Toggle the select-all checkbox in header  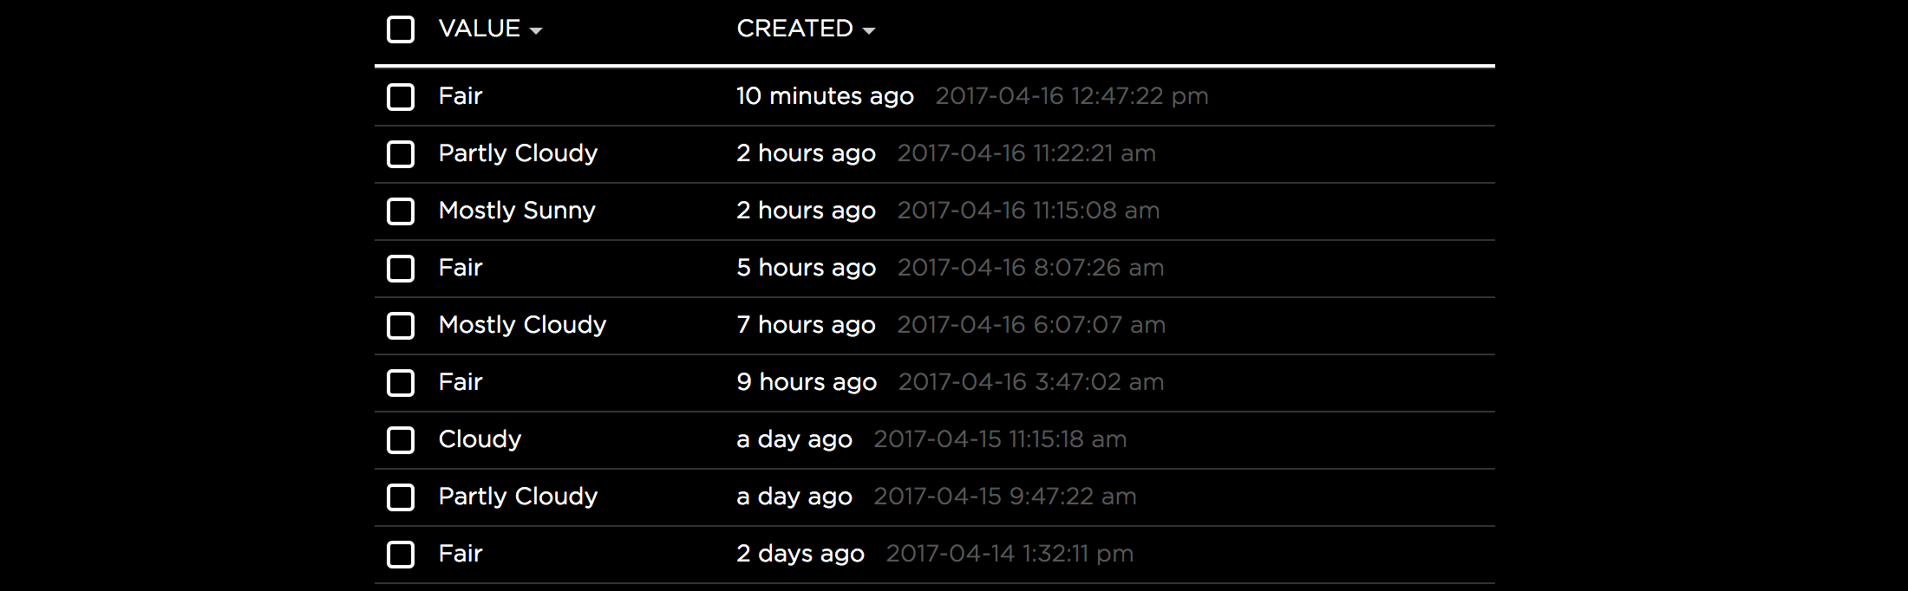pos(401,29)
